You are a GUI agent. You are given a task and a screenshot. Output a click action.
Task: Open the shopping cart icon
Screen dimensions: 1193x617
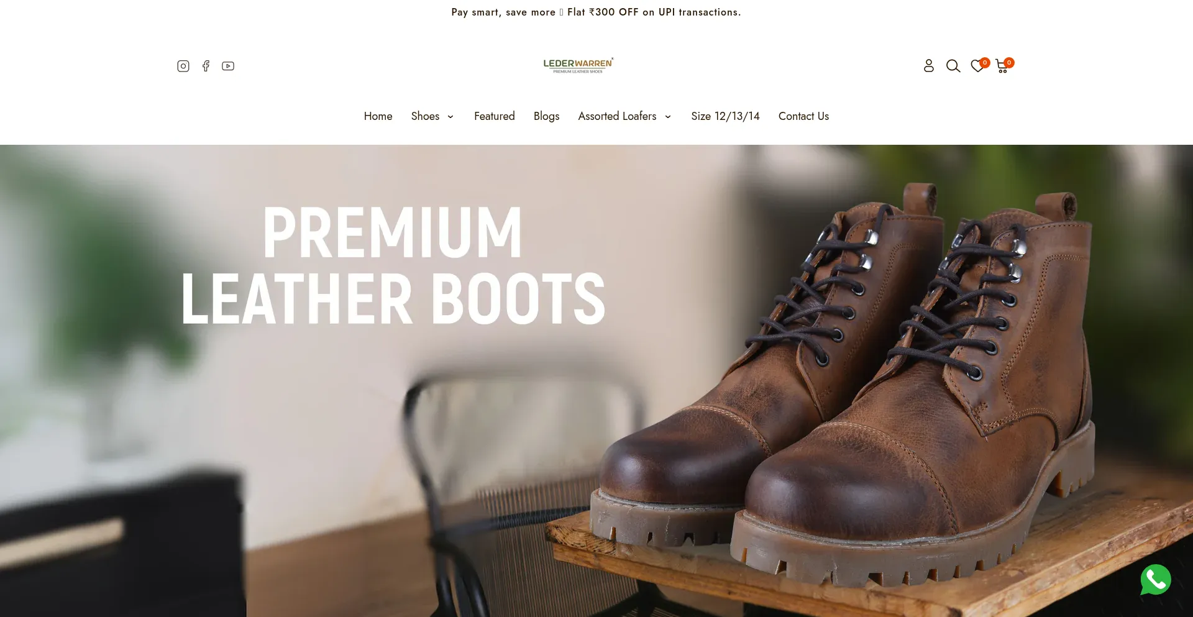(x=1003, y=65)
